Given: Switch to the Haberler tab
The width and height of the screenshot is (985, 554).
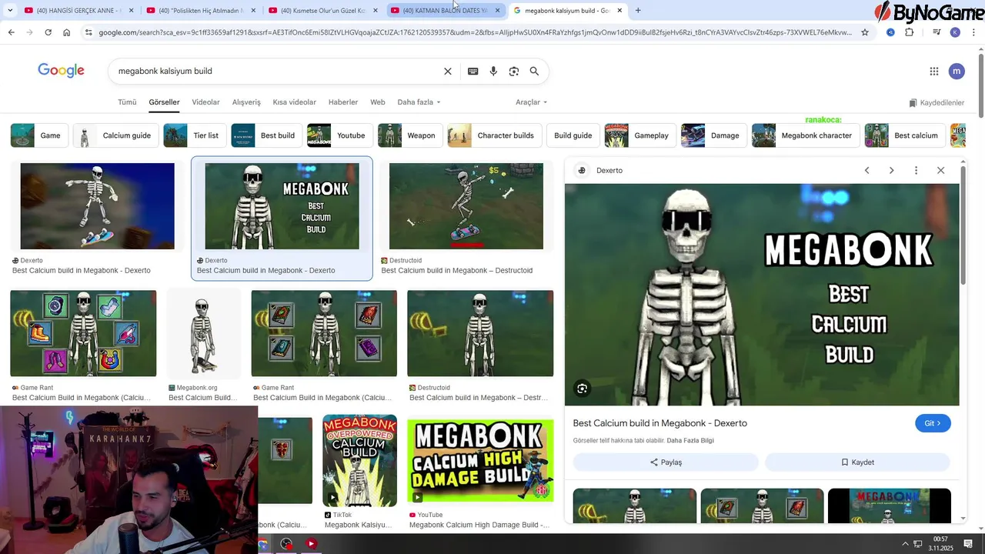Looking at the screenshot, I should coord(343,102).
